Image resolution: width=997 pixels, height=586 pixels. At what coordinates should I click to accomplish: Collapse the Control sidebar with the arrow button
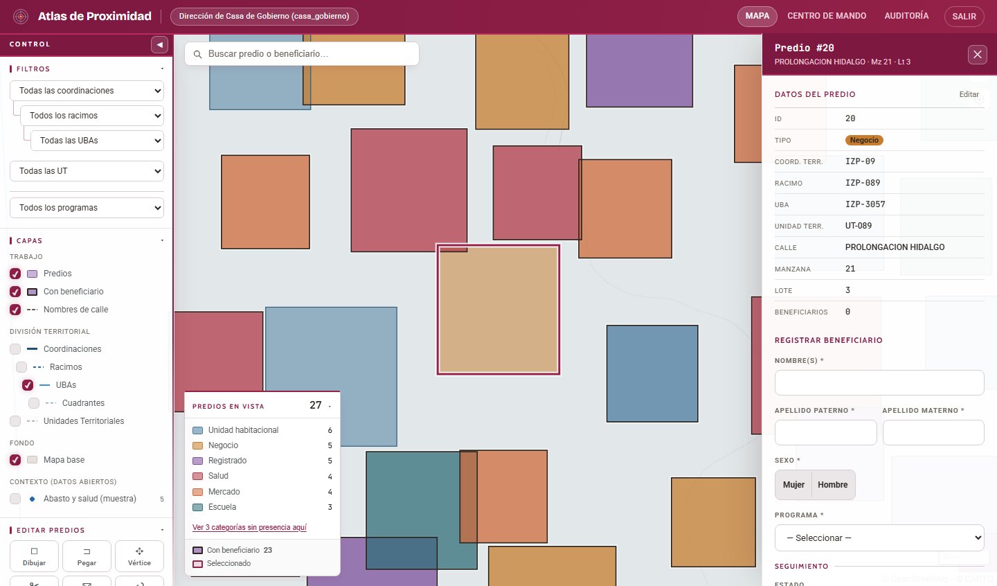(x=160, y=44)
